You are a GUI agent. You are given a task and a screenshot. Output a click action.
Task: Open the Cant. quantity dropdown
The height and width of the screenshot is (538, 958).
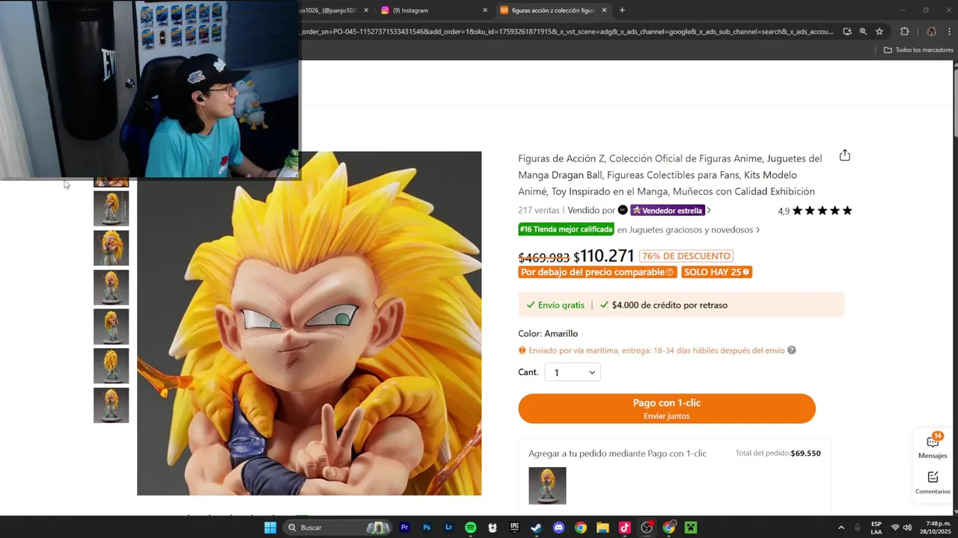573,372
